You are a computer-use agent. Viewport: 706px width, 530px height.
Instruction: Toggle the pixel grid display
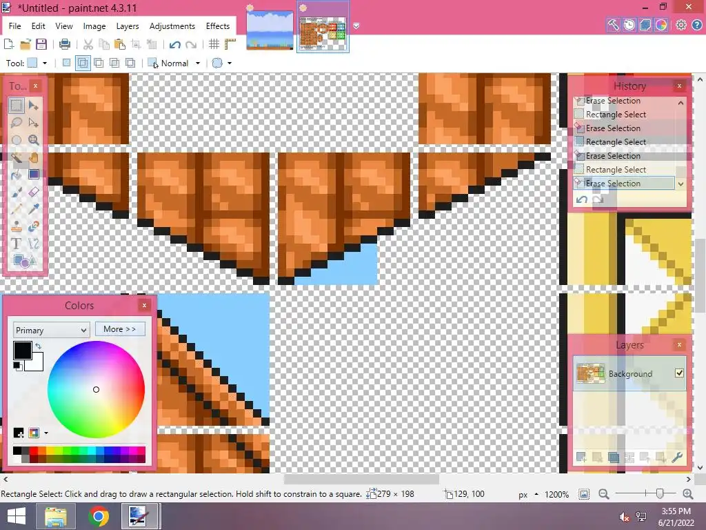click(214, 44)
